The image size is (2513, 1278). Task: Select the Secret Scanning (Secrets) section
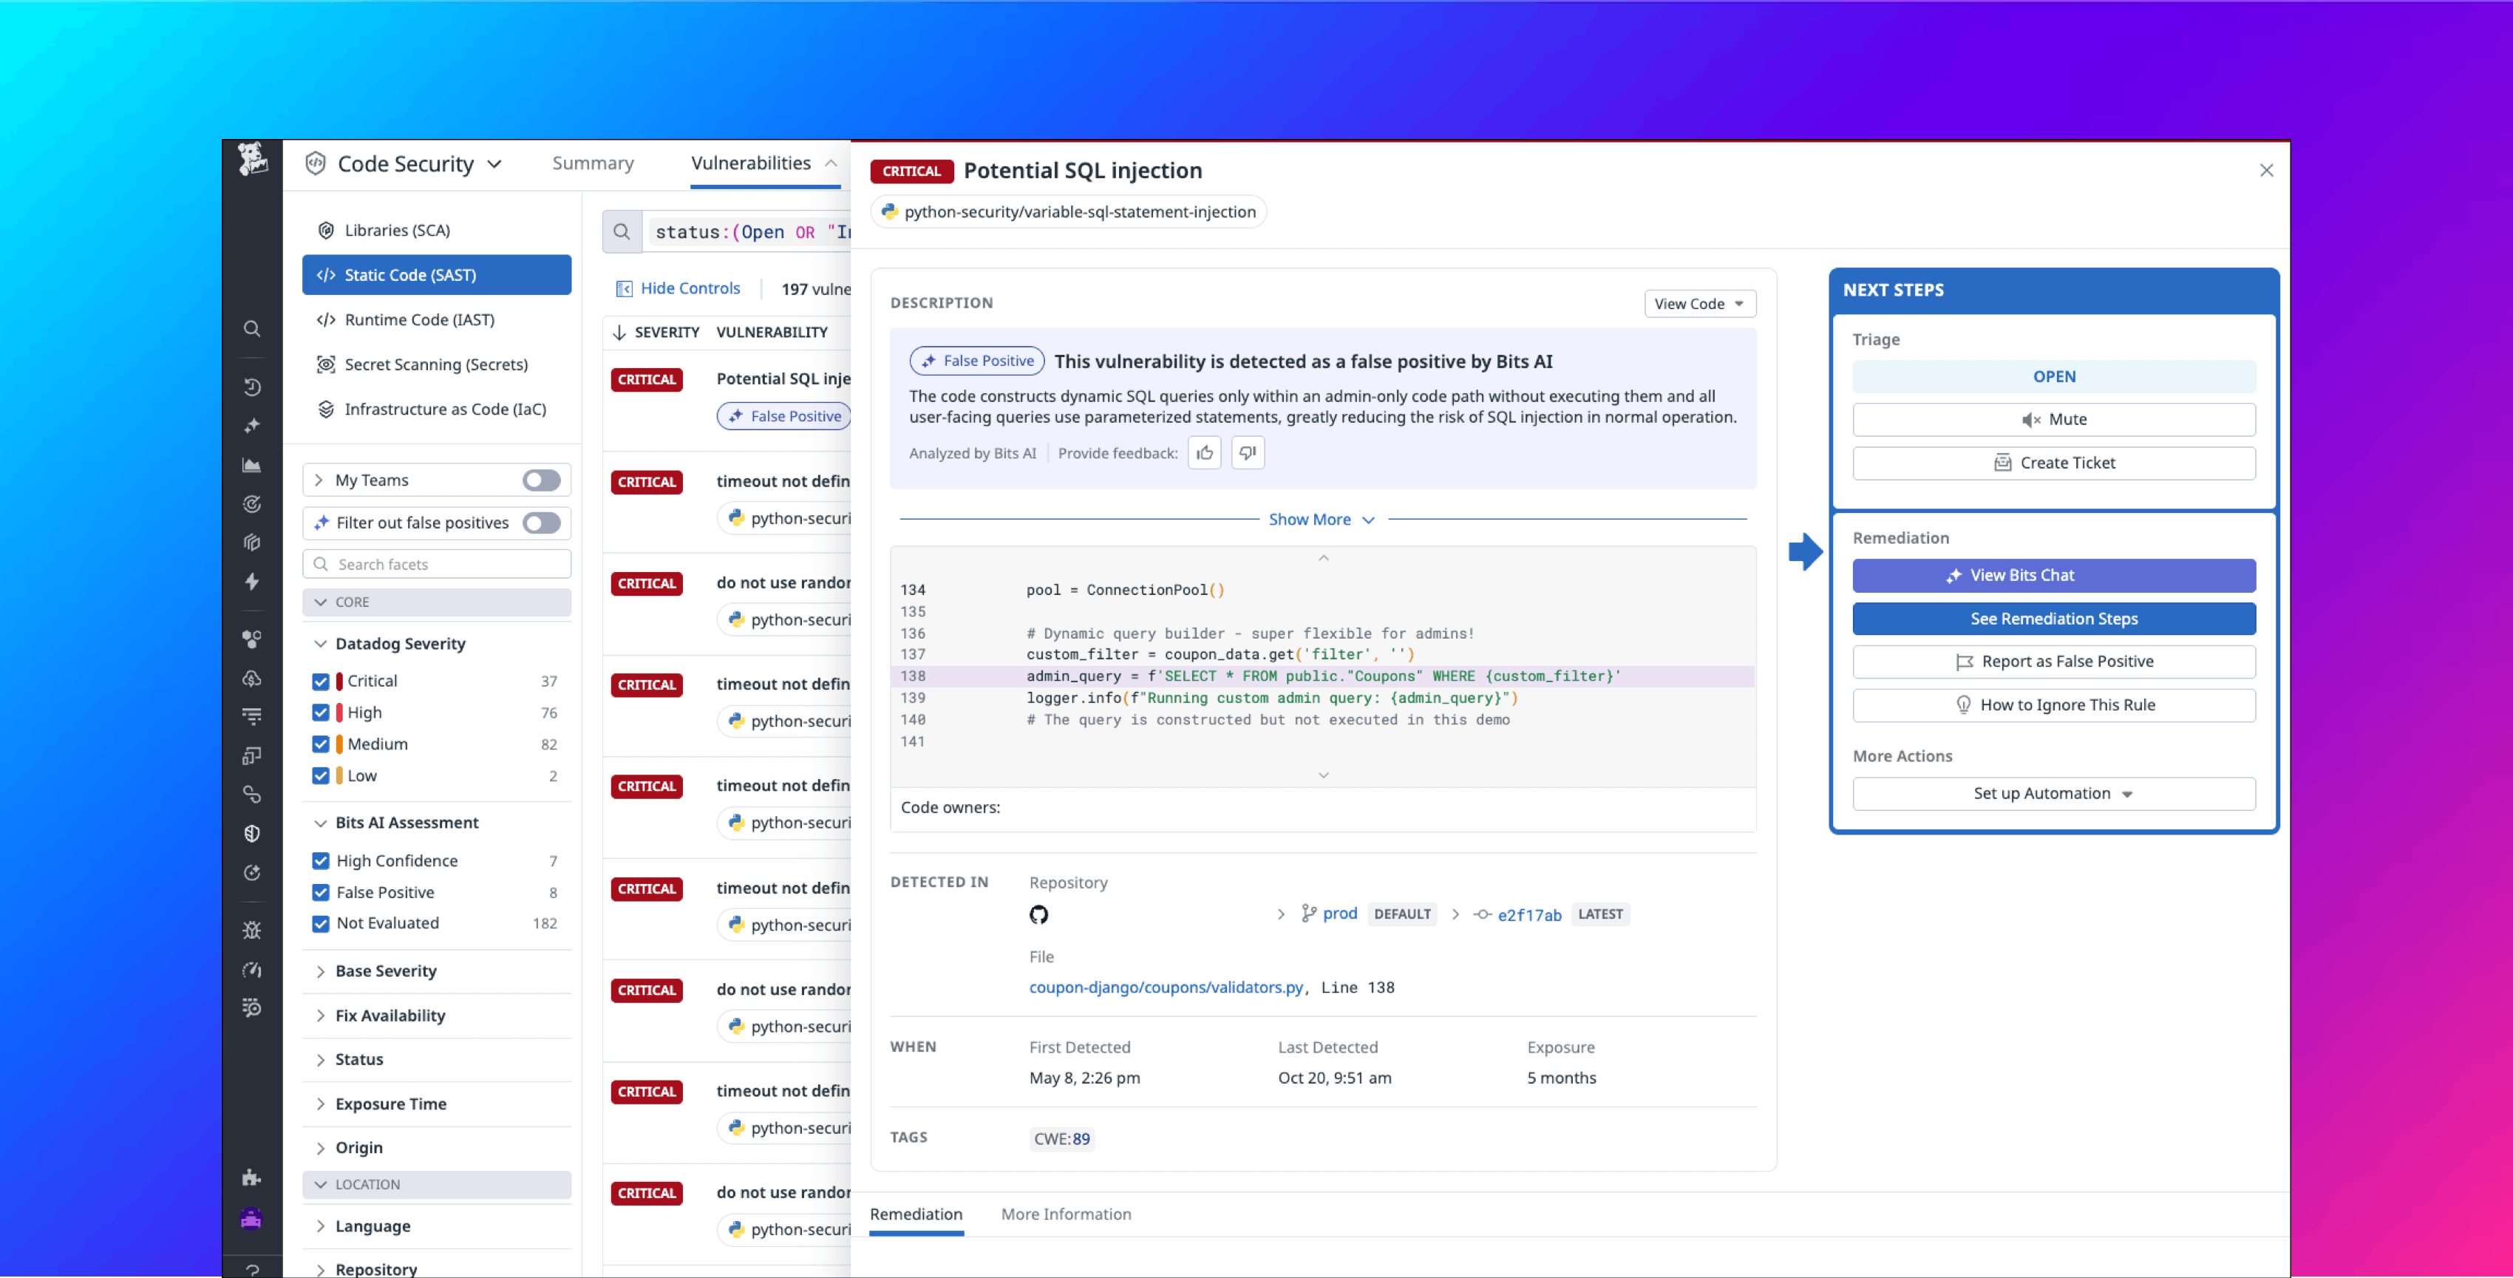click(436, 364)
